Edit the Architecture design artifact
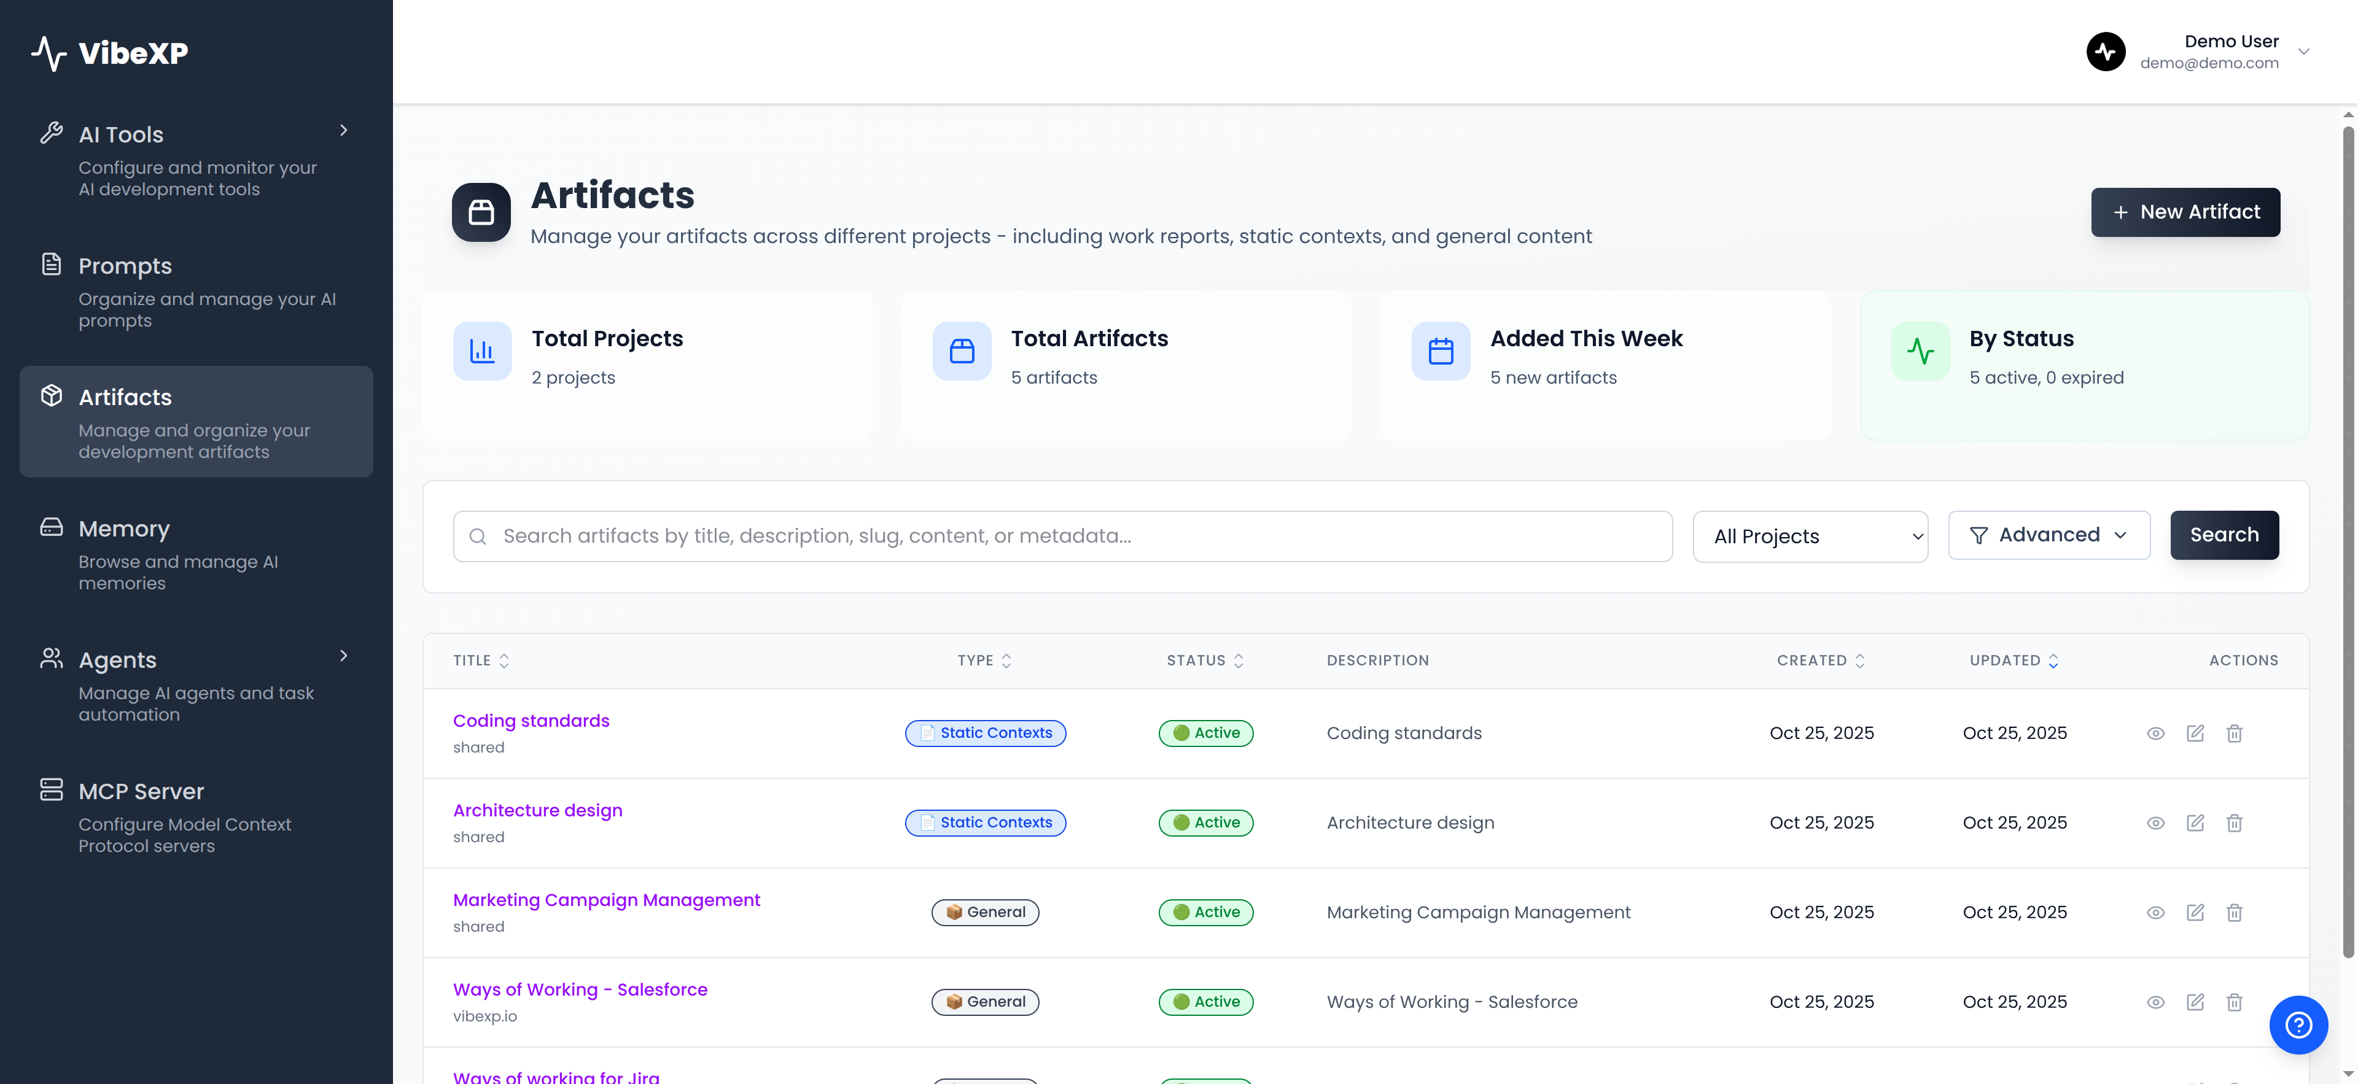This screenshot has height=1084, width=2358. pyautogui.click(x=2195, y=823)
